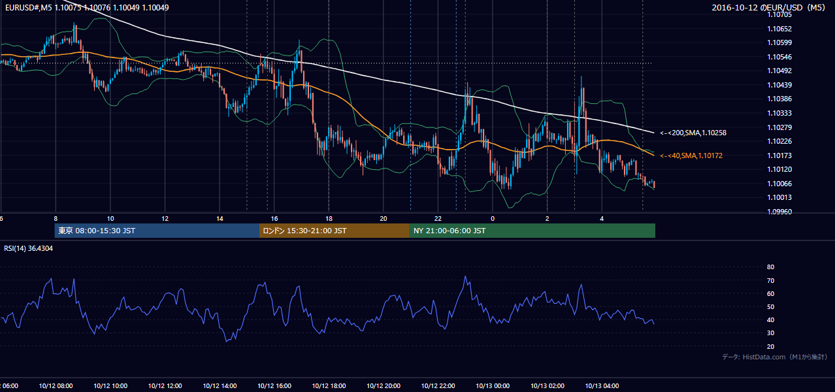Click the 1.10439 price axis label
The height and width of the screenshot is (392, 835).
[x=780, y=85]
